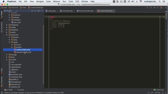168x94 pixels.
Task: Click the Run play button in toolbar
Action: [151, 8]
